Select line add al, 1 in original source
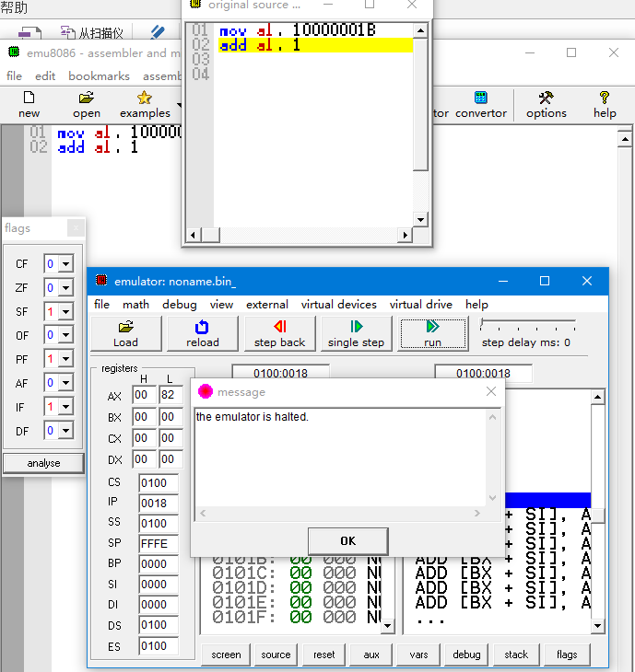Image resolution: width=635 pixels, height=672 pixels. pos(315,45)
